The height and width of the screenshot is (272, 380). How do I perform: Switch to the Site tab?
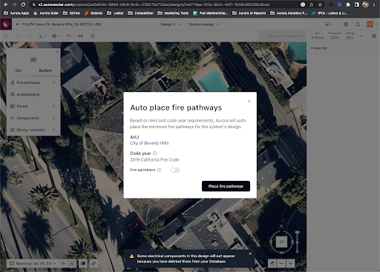[x=19, y=70]
